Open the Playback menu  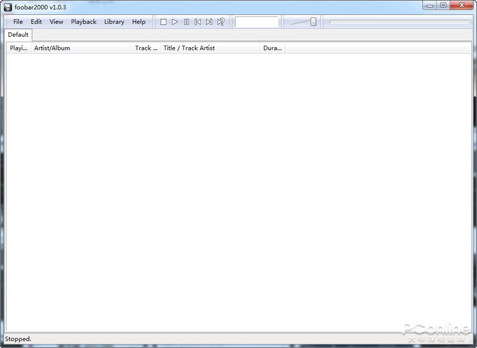pos(84,22)
